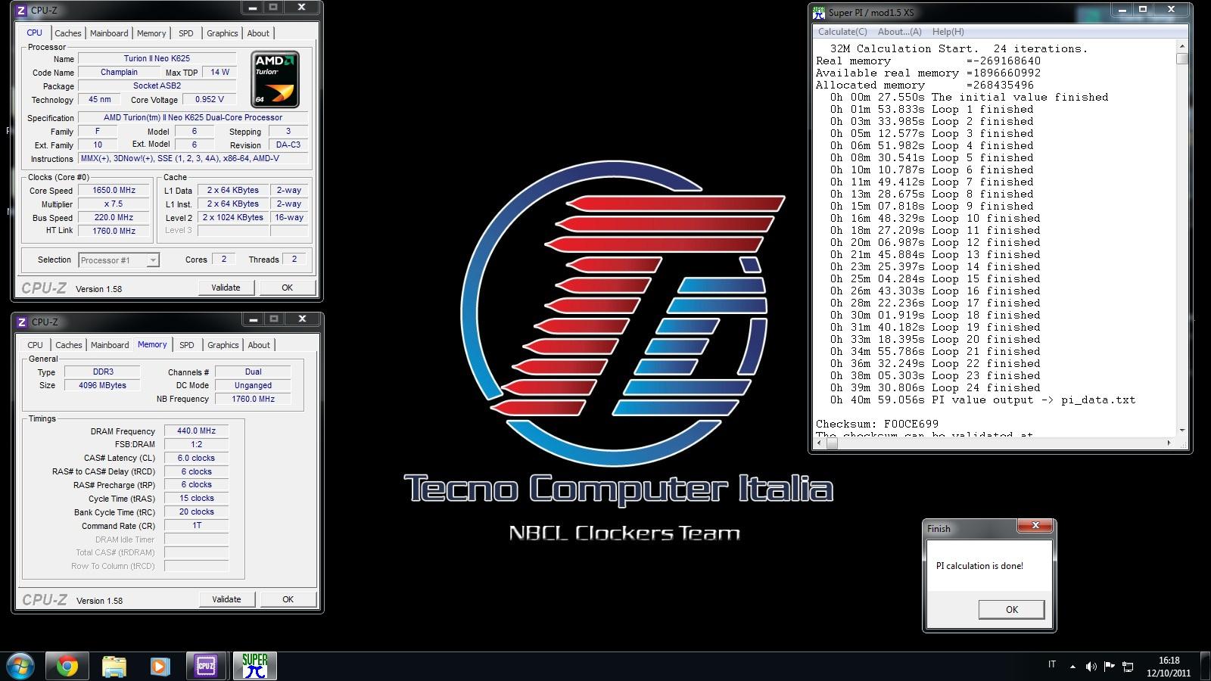
Task: Click the Core Voltage 0.952 V value
Action: click(209, 100)
